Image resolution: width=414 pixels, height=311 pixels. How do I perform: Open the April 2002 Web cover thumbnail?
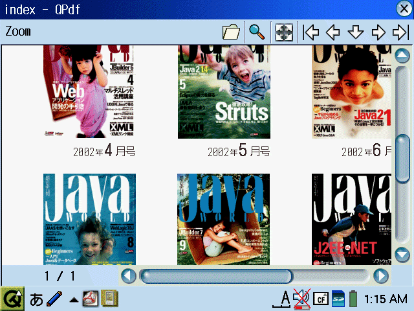[x=89, y=91]
